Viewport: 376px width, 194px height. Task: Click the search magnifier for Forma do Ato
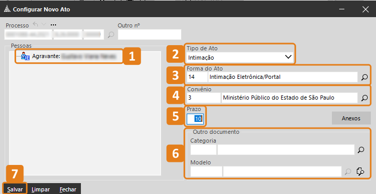[x=364, y=77]
